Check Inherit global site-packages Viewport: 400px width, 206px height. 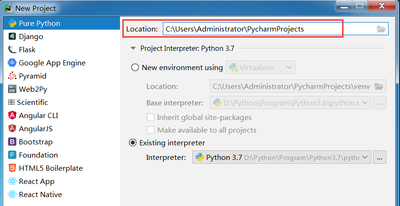(151, 117)
